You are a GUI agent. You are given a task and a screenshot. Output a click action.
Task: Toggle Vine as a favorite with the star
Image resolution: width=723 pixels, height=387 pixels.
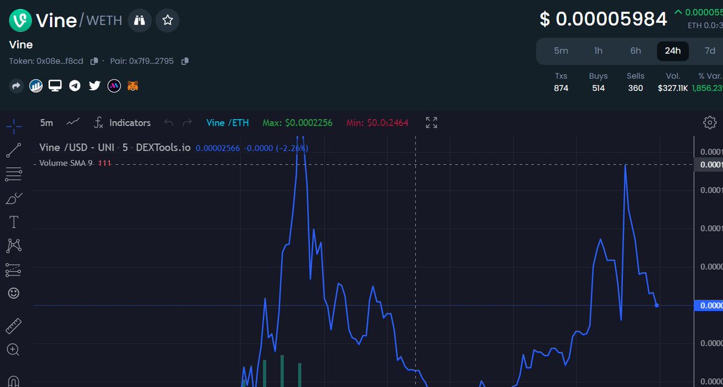click(x=167, y=20)
